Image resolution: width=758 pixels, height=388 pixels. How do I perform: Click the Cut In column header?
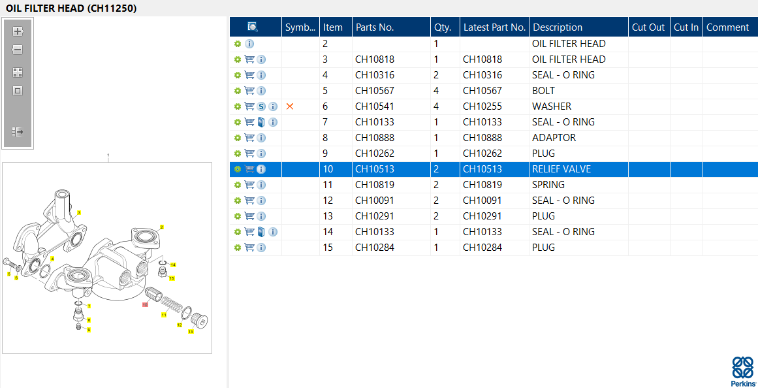click(x=686, y=27)
